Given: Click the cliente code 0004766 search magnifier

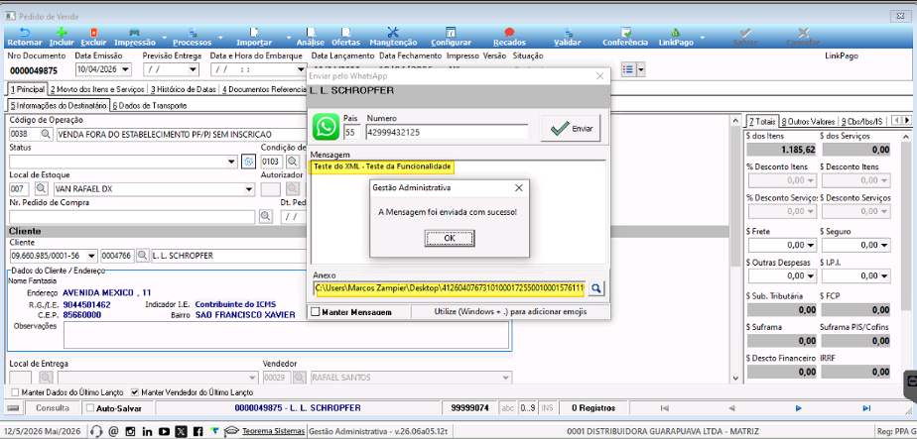Looking at the screenshot, I should [x=142, y=255].
